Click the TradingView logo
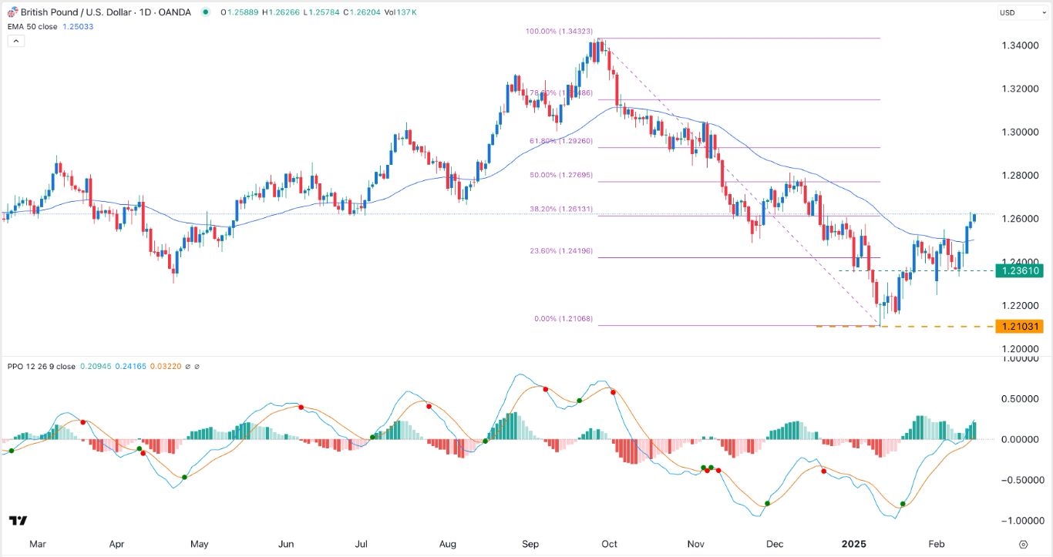 (19, 522)
